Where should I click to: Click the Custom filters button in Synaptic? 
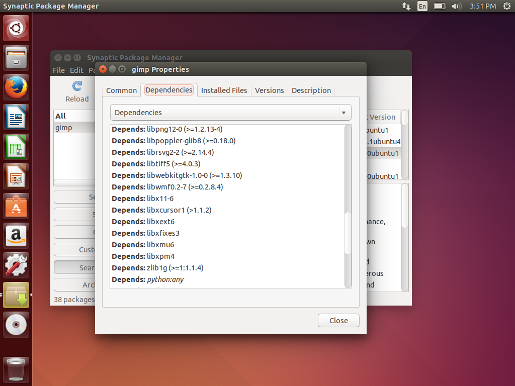point(74,250)
